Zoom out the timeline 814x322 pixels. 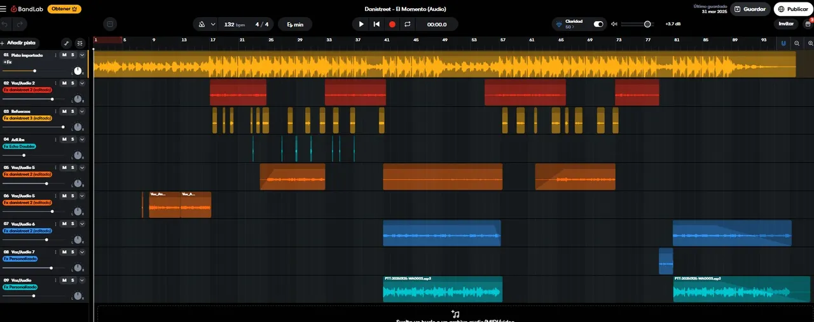(x=797, y=43)
